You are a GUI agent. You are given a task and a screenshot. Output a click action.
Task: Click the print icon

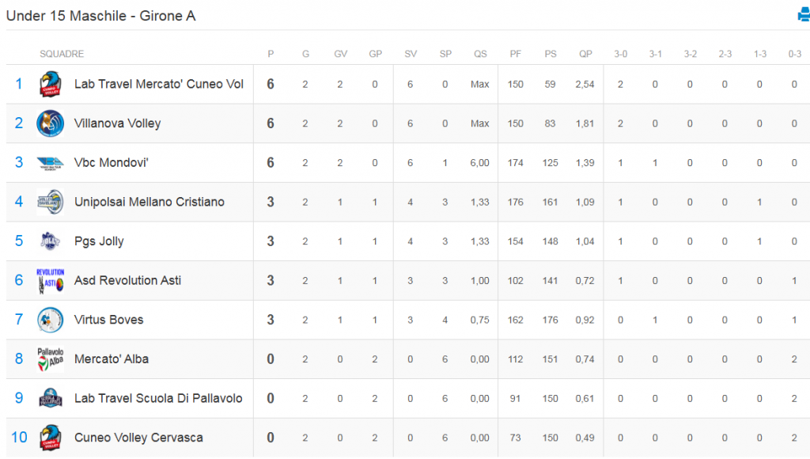[803, 15]
